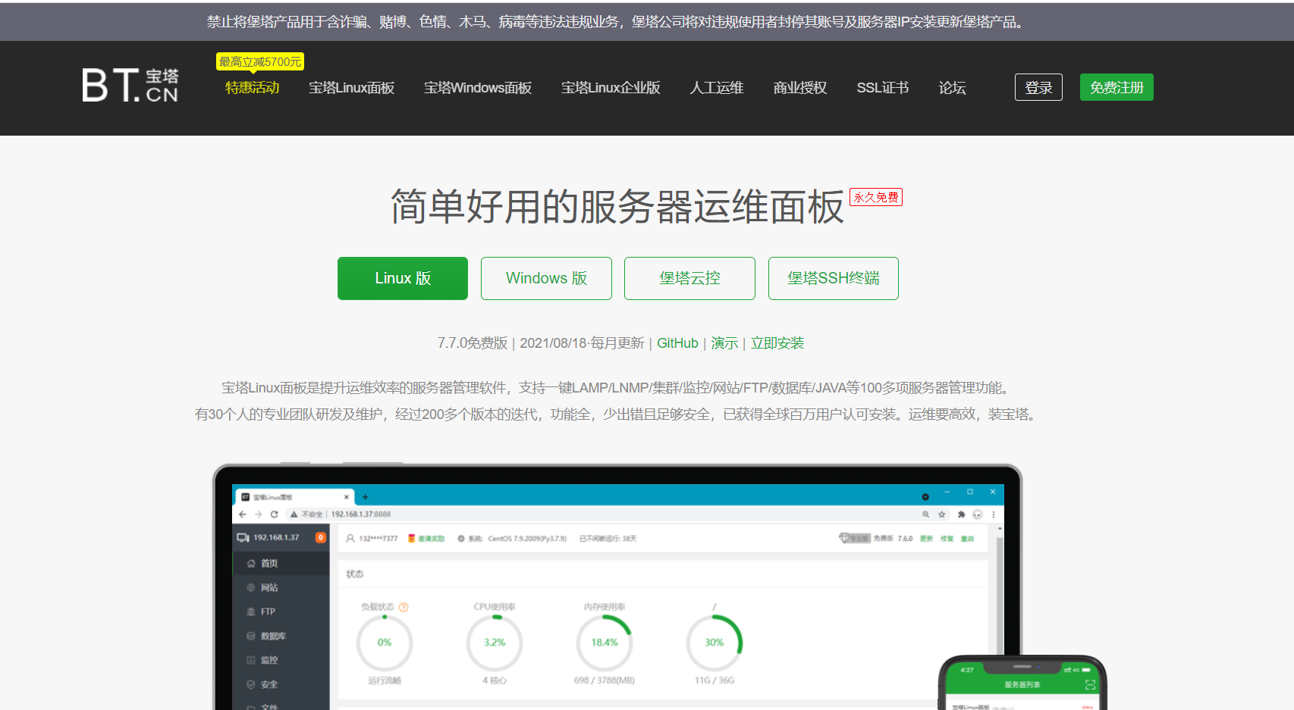1294x710 pixels.
Task: Click 网站 globe icon in the preview sidebar
Action: (251, 587)
